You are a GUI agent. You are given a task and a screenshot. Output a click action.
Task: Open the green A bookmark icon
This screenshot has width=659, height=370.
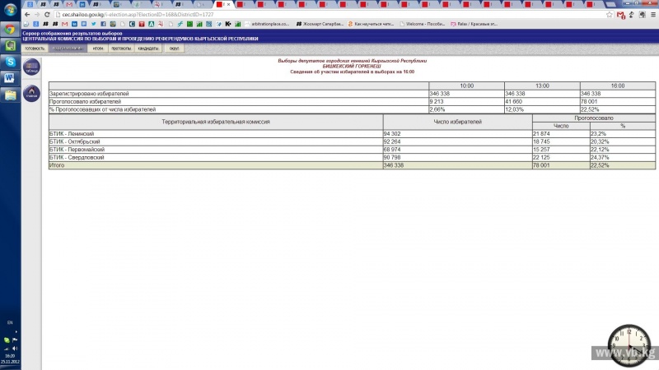click(152, 25)
